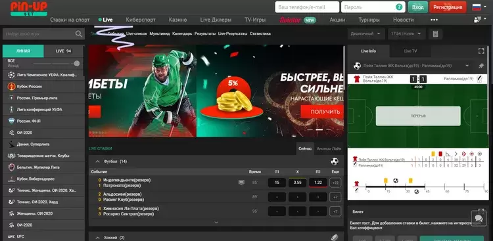Open Россия. ФНЛ league
The width and height of the screenshot is (493, 241).
click(43, 121)
